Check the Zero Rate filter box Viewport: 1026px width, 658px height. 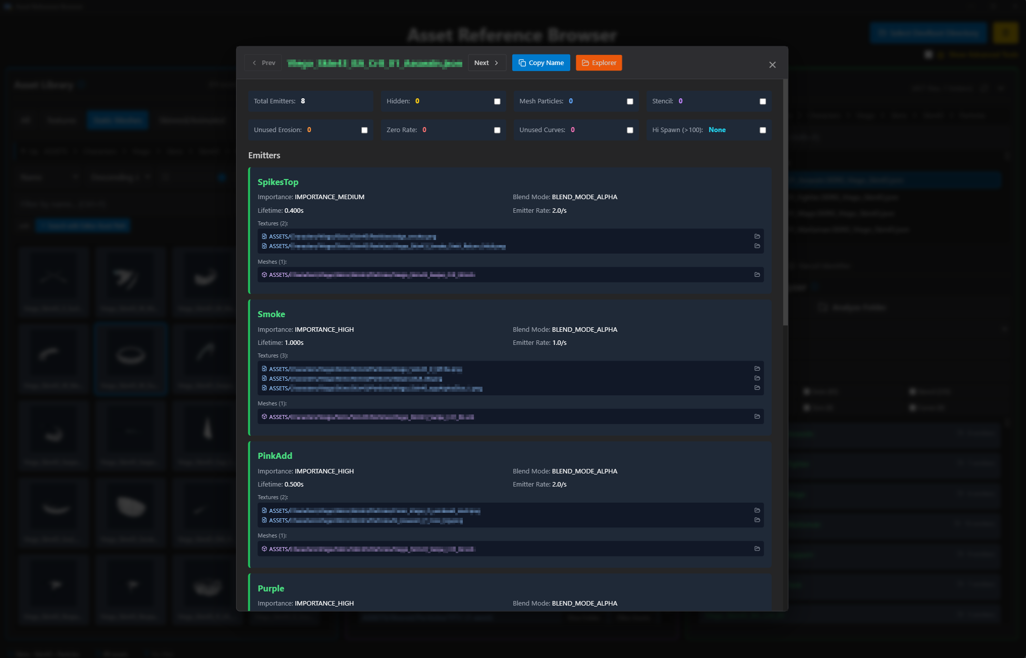[497, 130]
